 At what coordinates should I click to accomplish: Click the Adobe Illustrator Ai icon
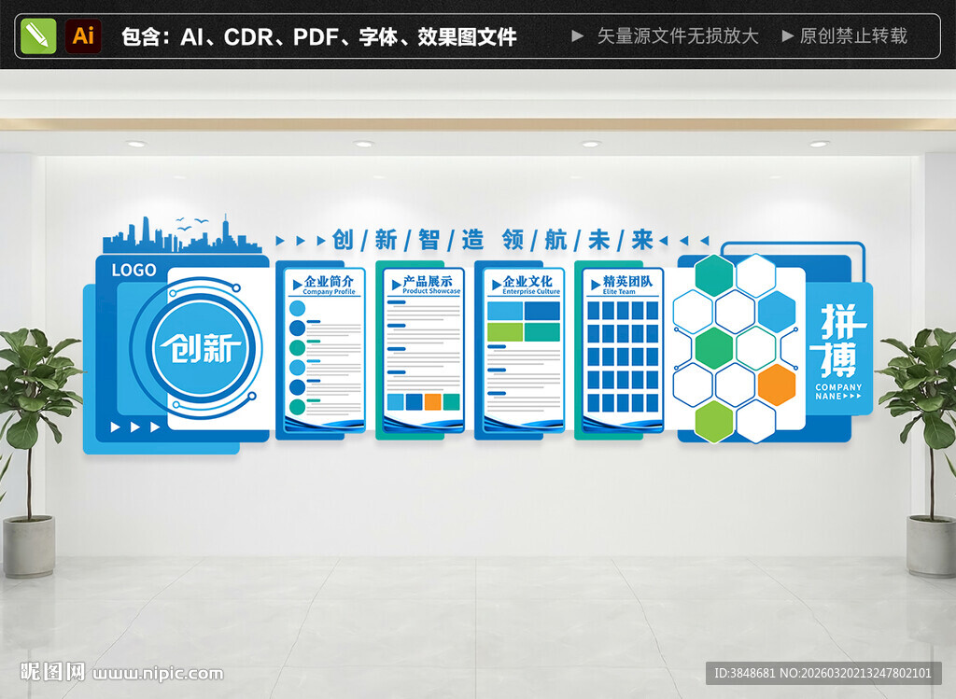[83, 36]
